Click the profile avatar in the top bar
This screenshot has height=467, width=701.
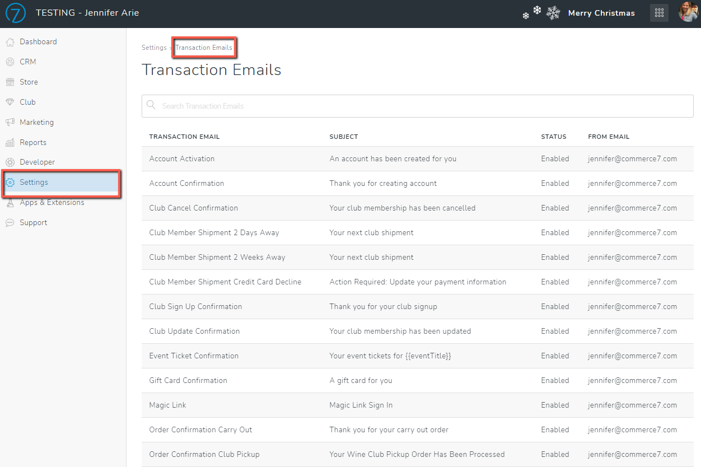(x=688, y=12)
